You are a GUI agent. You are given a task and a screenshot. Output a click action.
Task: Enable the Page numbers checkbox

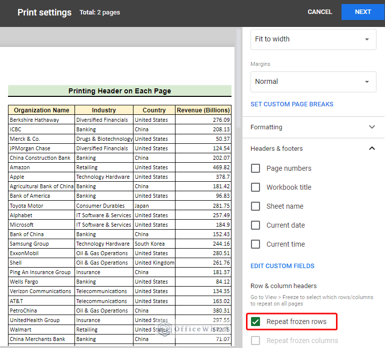[x=255, y=168]
